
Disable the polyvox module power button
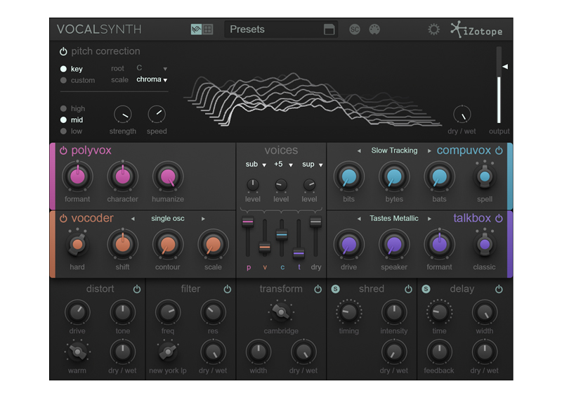point(63,150)
